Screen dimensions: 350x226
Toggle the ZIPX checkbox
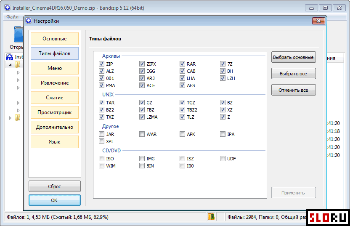[x=142, y=64]
